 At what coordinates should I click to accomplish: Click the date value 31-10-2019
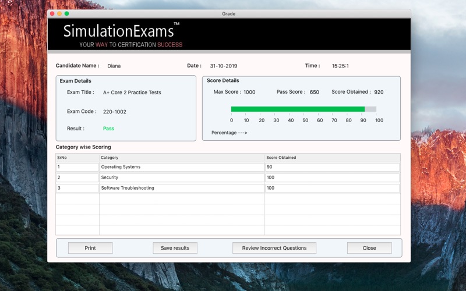224,66
